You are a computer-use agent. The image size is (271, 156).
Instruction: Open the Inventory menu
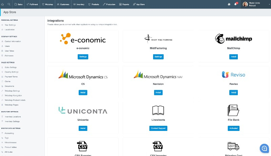point(79,4)
